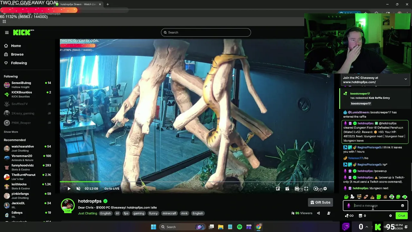Screen dimensions: 412x232
Task: Collapse the pinned PC Giveaway message
Action: coord(406,79)
